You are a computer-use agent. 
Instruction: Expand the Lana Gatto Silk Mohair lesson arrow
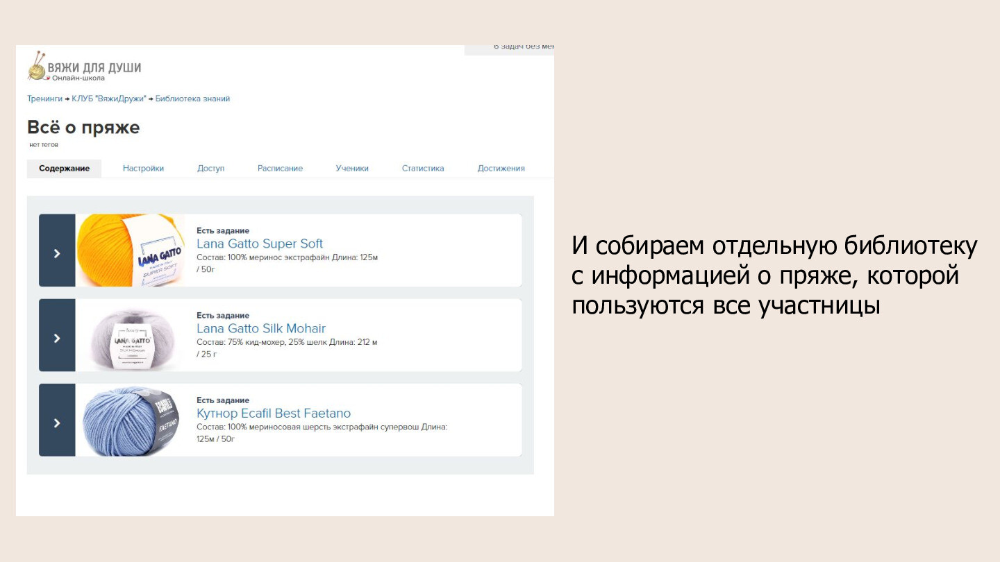[57, 335]
